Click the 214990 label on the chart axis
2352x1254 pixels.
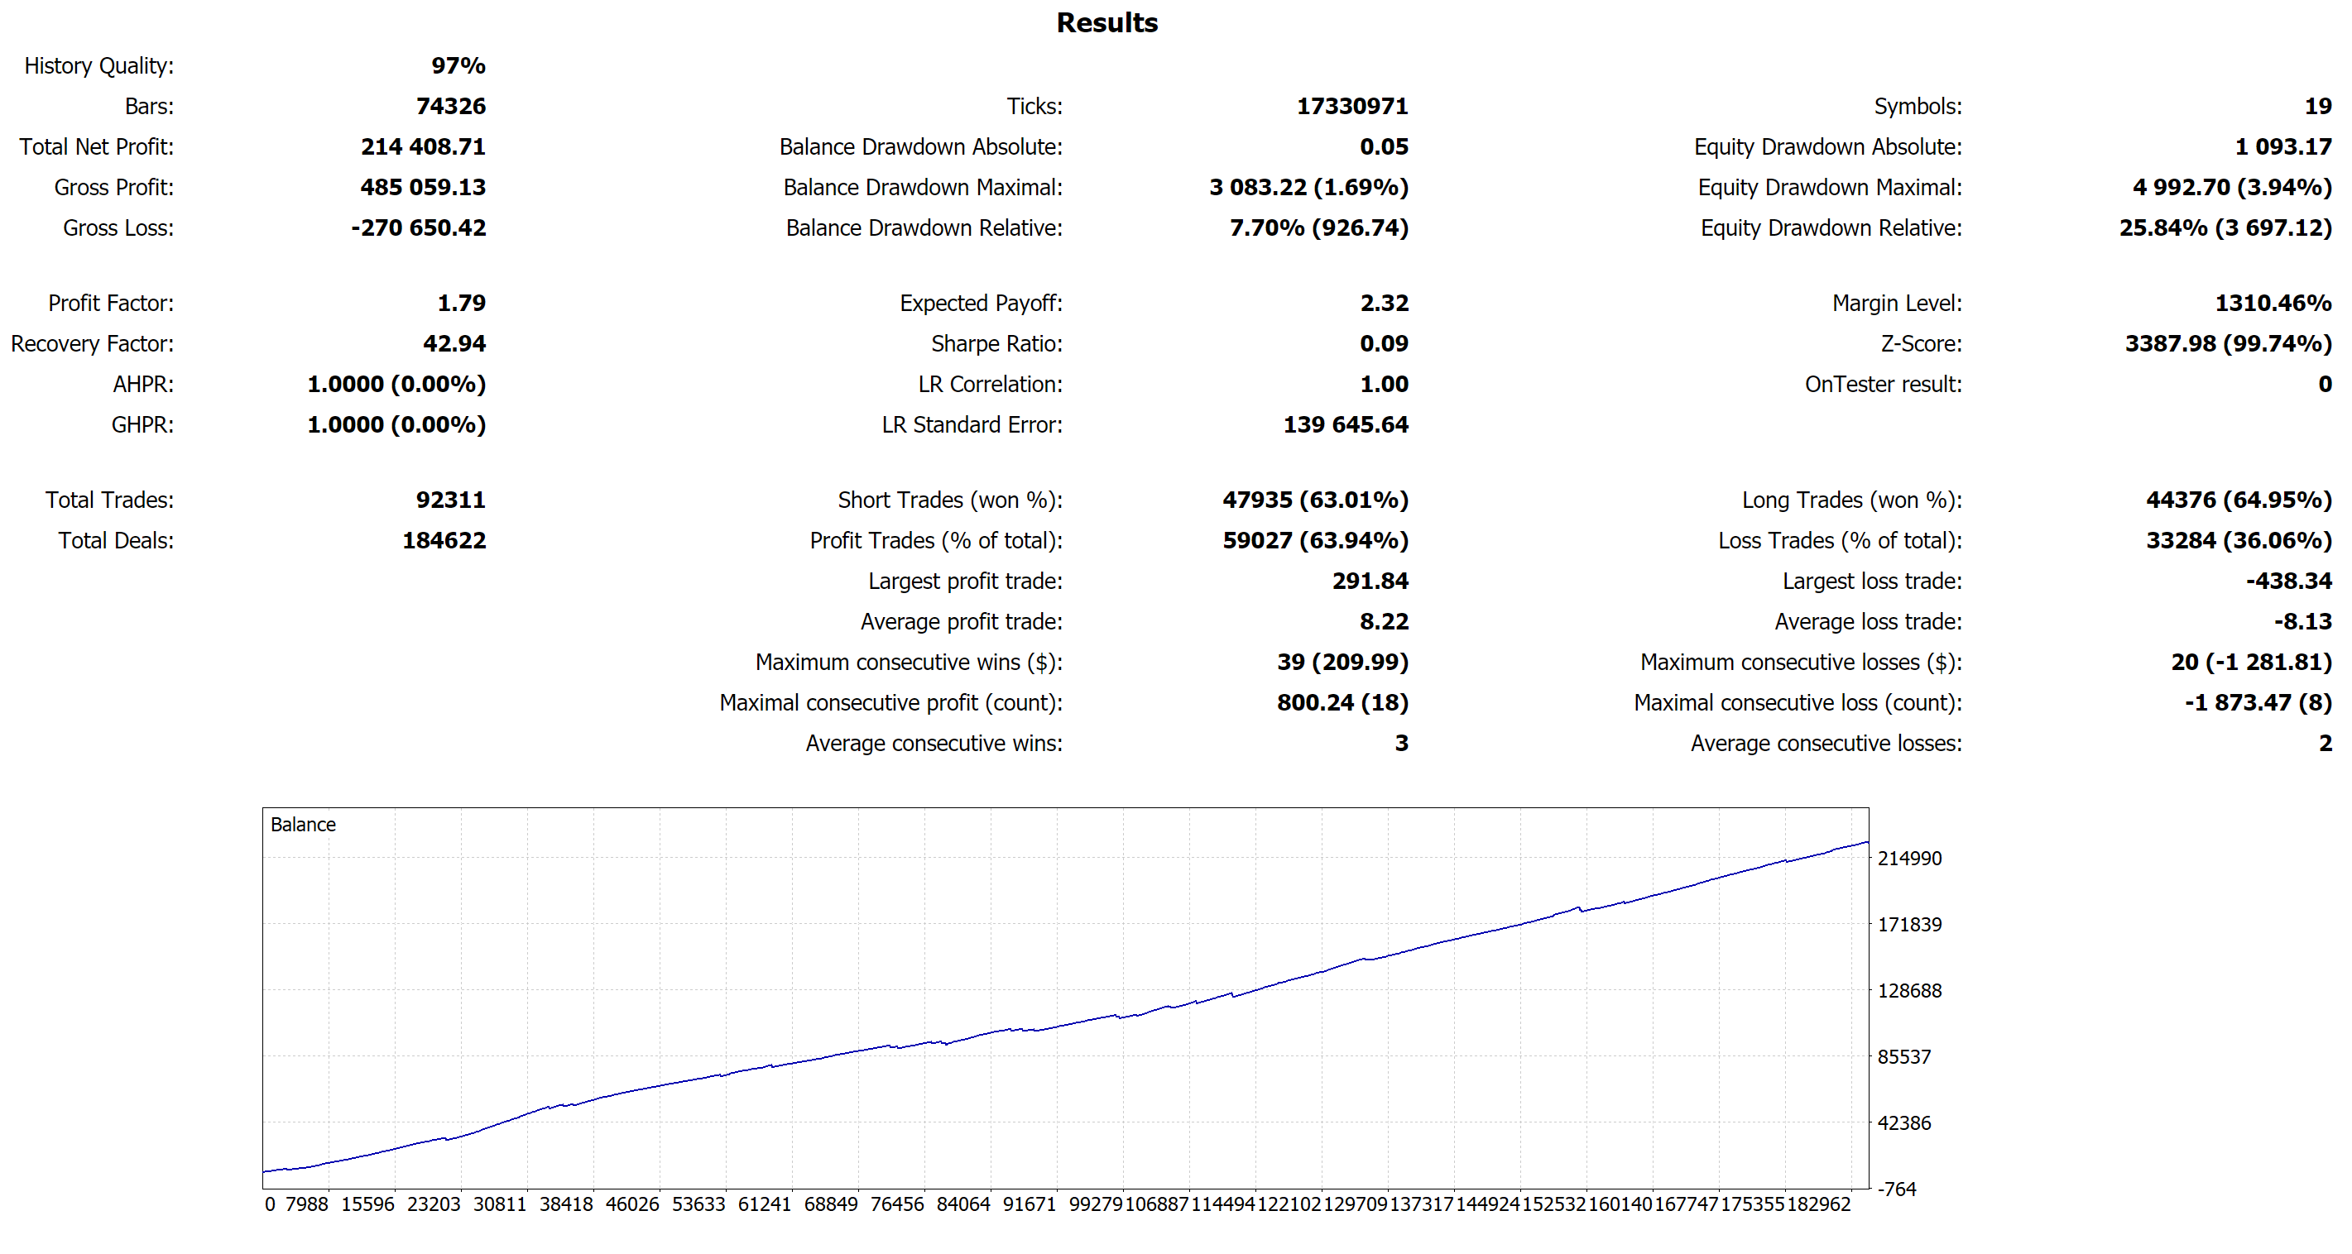tap(1909, 859)
